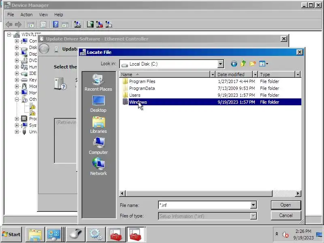Click Scan for hardware changes toolbar icon
Viewport: 324px width, 243px height.
[78, 24]
